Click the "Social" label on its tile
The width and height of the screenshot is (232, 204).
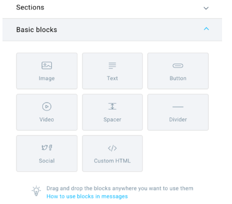(47, 161)
